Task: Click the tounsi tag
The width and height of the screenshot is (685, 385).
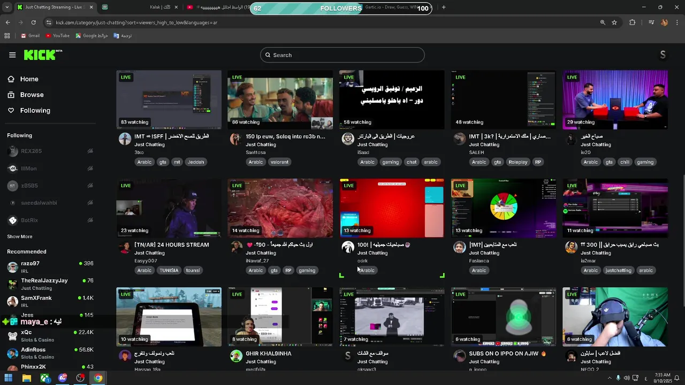Action: click(x=193, y=271)
